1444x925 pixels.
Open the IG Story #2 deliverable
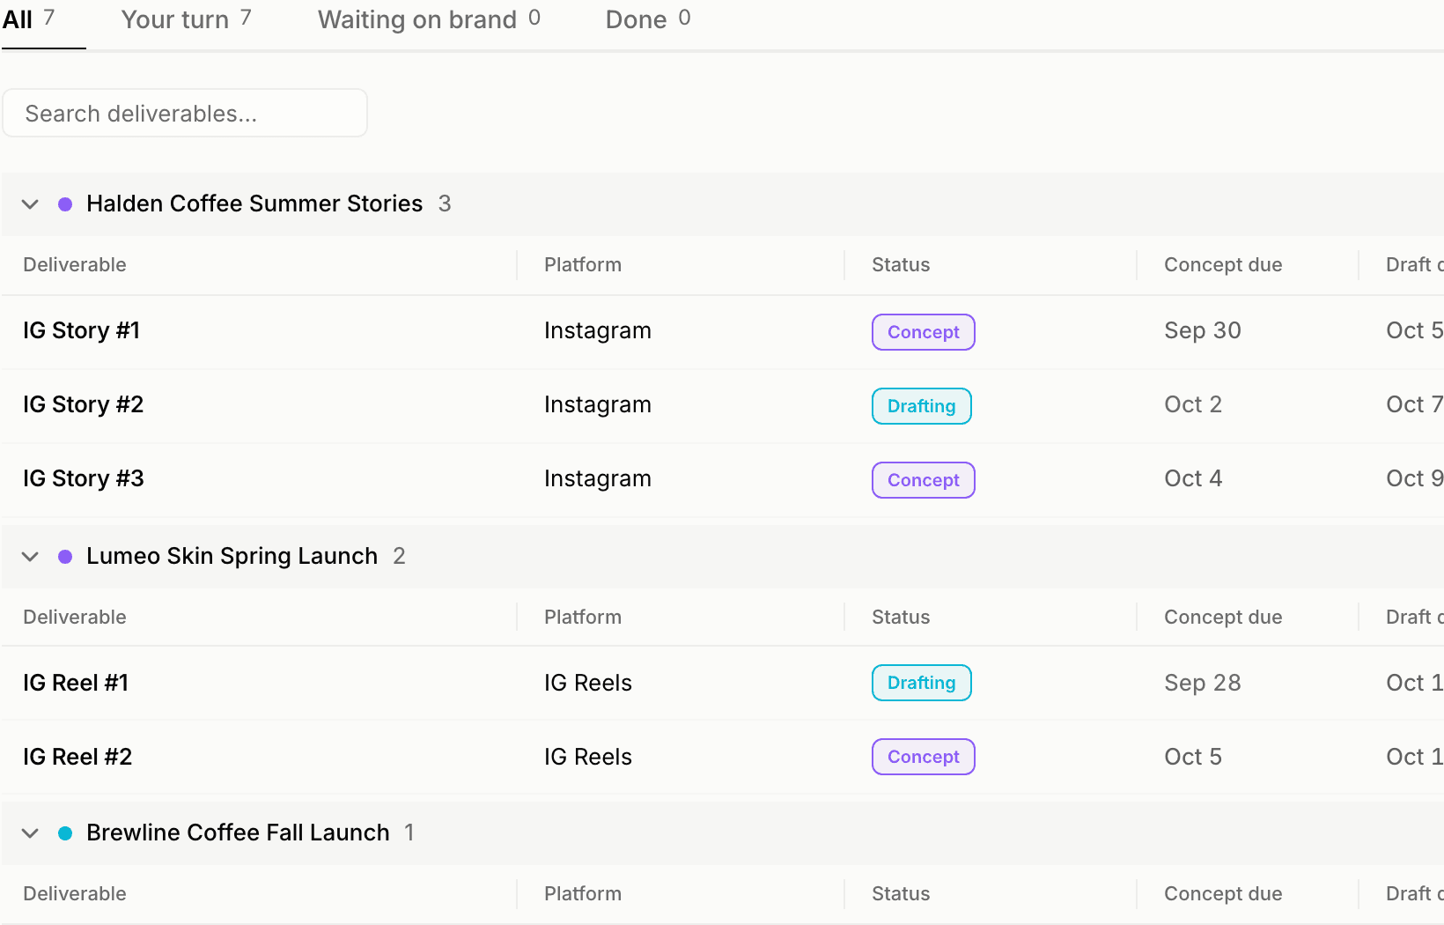pyautogui.click(x=84, y=404)
